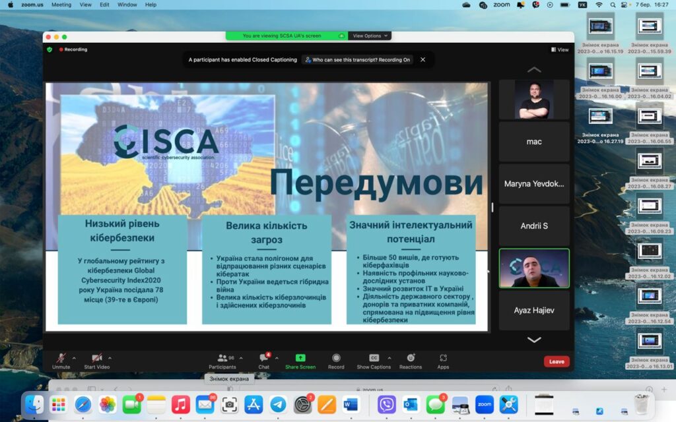Click green Share Screen icon
The image size is (676, 422).
[300, 358]
